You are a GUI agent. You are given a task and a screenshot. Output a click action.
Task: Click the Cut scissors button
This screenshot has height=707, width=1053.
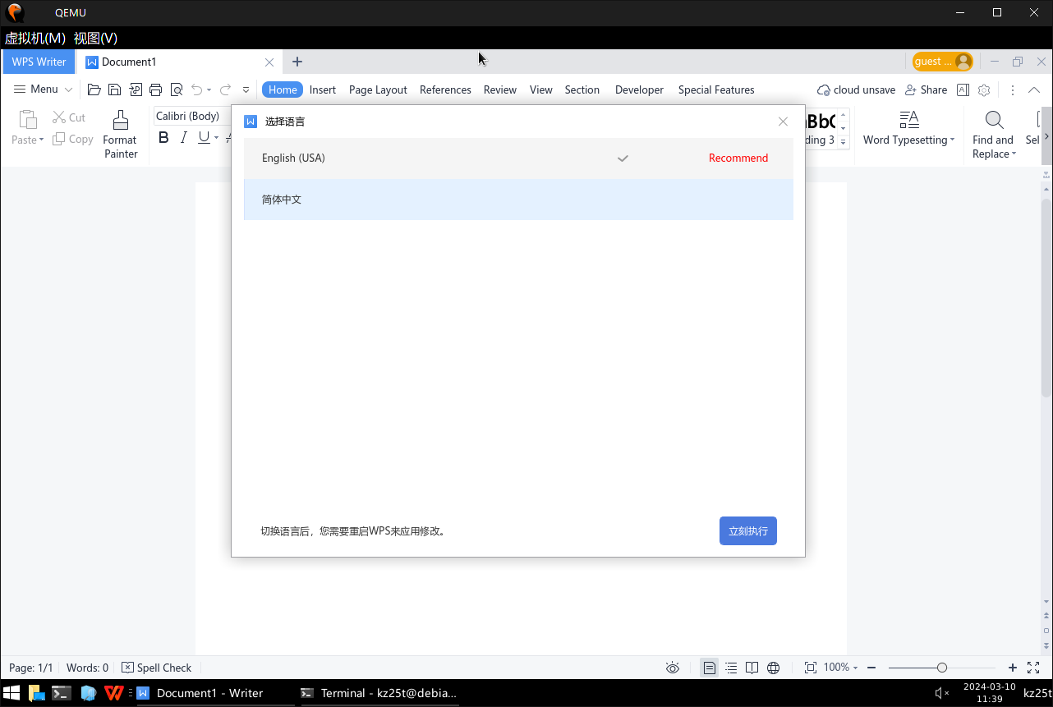click(69, 117)
